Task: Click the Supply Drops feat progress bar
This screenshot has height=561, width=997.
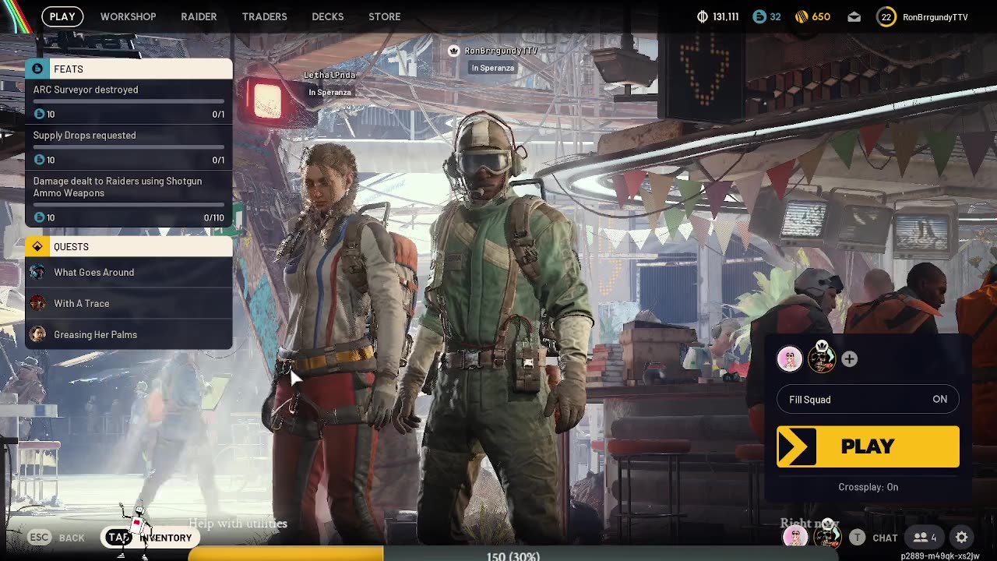Action: tap(129, 147)
